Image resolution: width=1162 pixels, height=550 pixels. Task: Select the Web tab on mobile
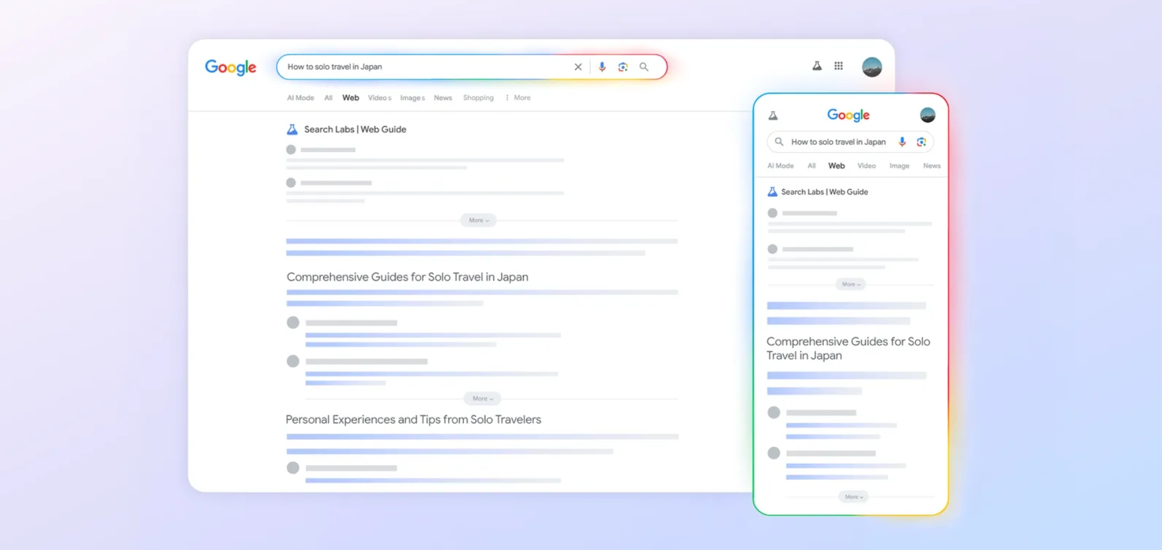(837, 166)
